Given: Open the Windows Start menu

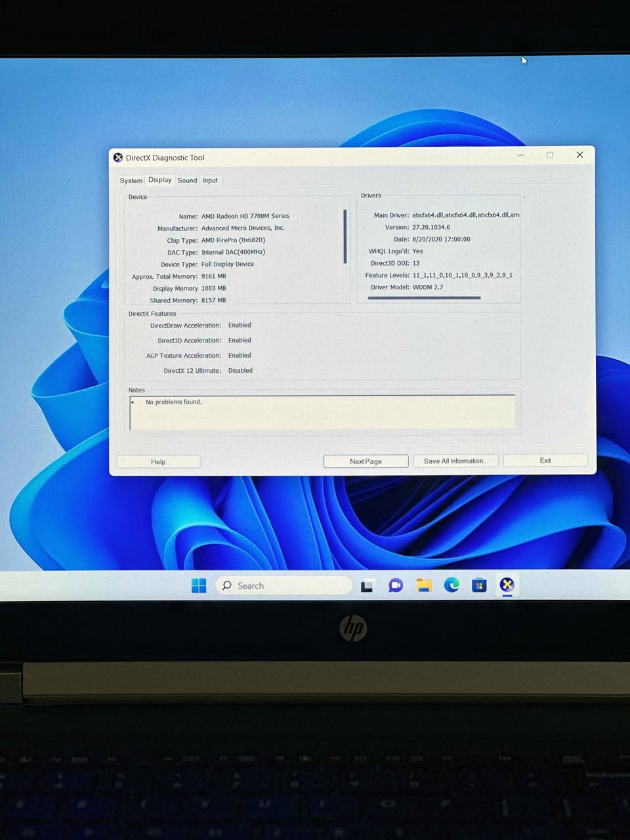Looking at the screenshot, I should point(199,585).
